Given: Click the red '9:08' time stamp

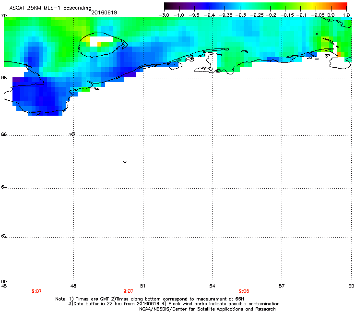Looking at the screenshot, I should click(244, 291).
